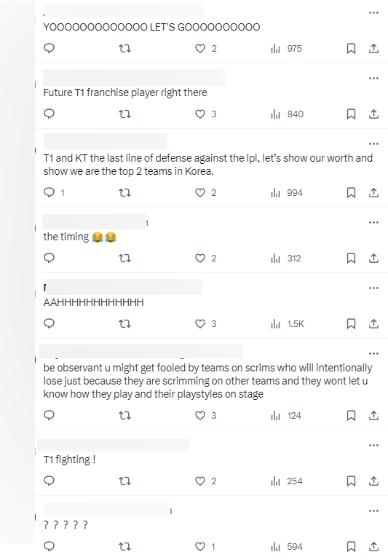Open more menu on '? ? ? ? ?' reply
The height and width of the screenshot is (560, 388).
point(373,510)
